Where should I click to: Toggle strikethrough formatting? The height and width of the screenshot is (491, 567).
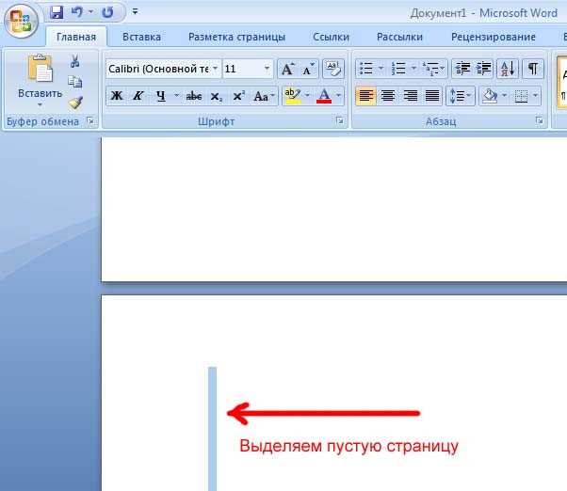point(194,96)
